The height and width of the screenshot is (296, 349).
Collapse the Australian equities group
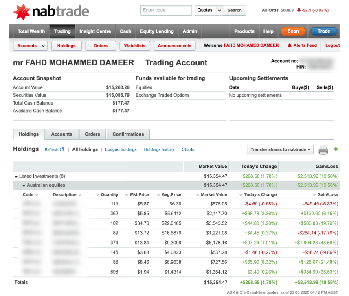coord(24,185)
